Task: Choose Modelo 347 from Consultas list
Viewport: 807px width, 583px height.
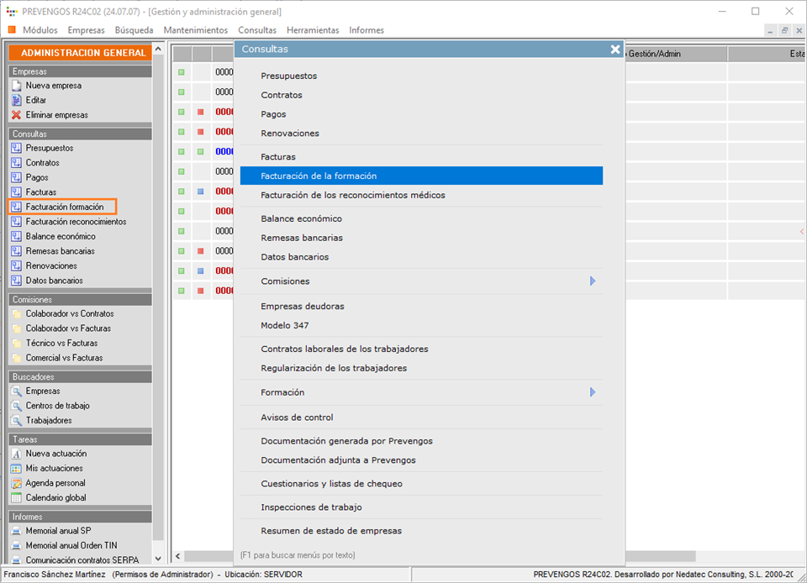Action: [285, 325]
